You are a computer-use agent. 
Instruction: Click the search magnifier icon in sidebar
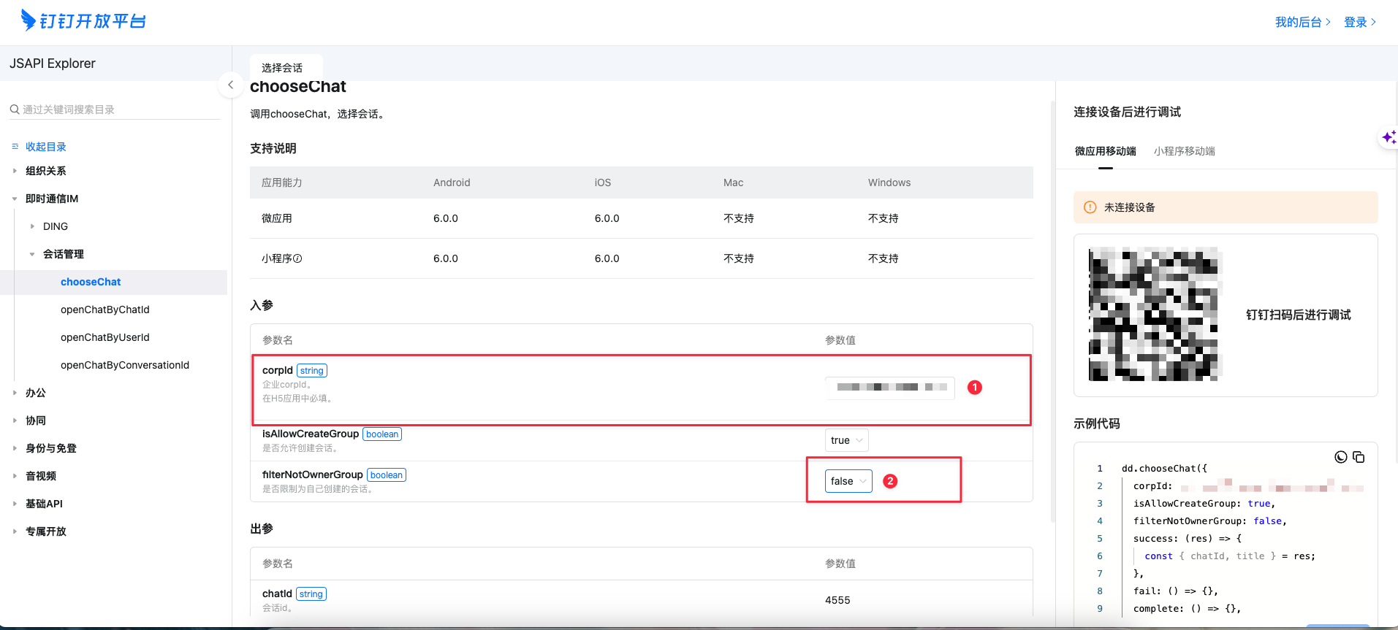pos(15,110)
